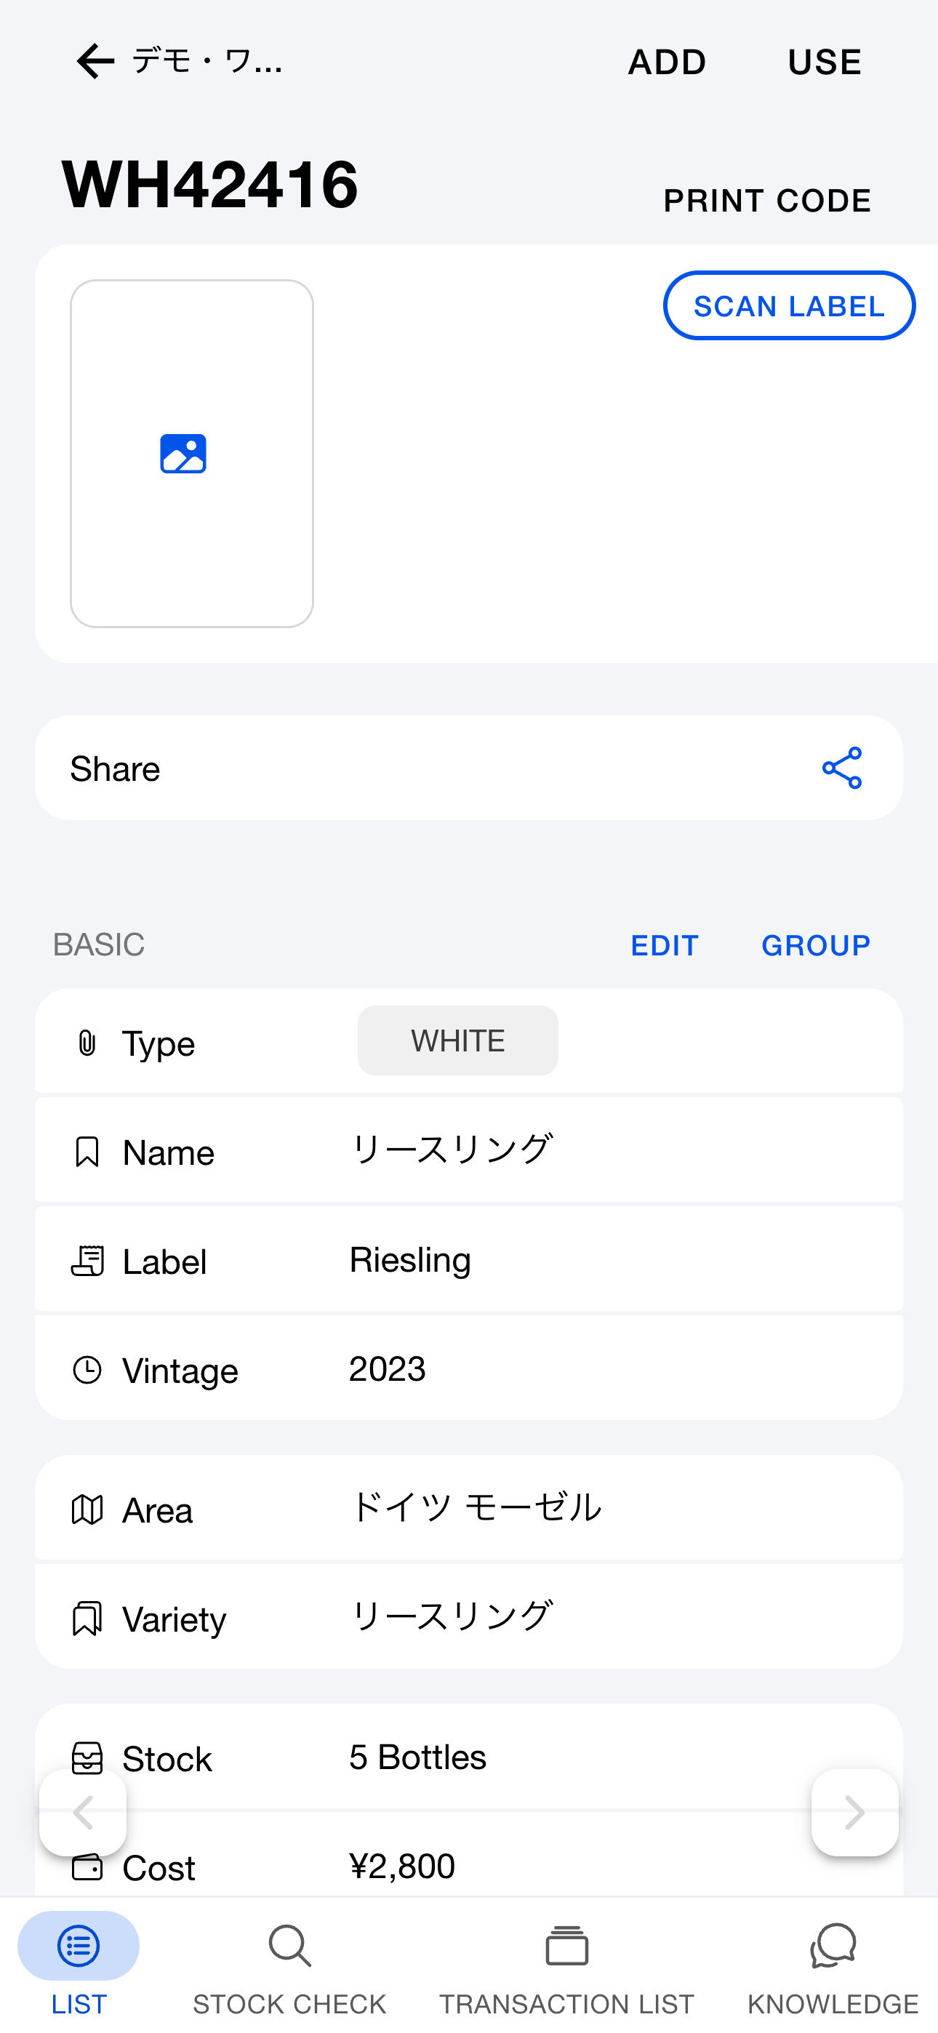Tap the Variety value リースリング
938x2033 pixels.
tap(452, 1616)
